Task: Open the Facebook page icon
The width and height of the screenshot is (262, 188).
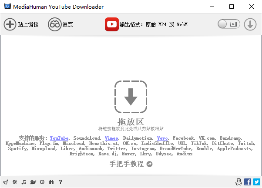Action: click(x=248, y=182)
